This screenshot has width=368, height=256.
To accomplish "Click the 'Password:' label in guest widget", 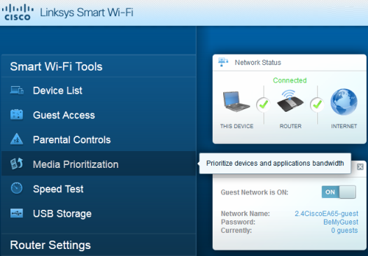I will click(x=238, y=222).
